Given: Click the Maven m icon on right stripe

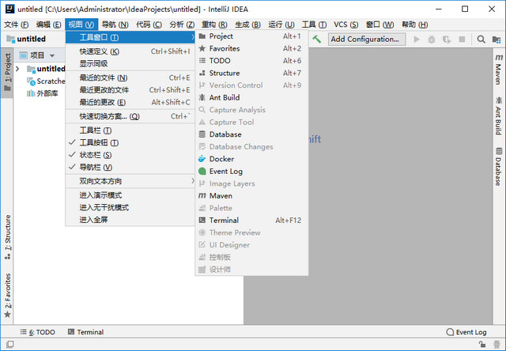Looking at the screenshot, I should pyautogui.click(x=499, y=58).
